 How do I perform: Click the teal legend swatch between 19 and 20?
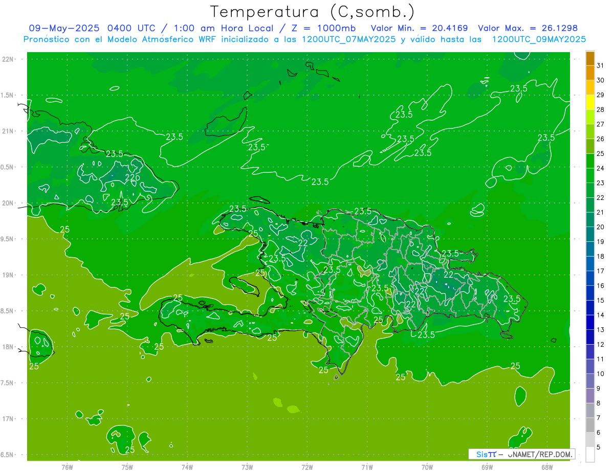coord(590,234)
